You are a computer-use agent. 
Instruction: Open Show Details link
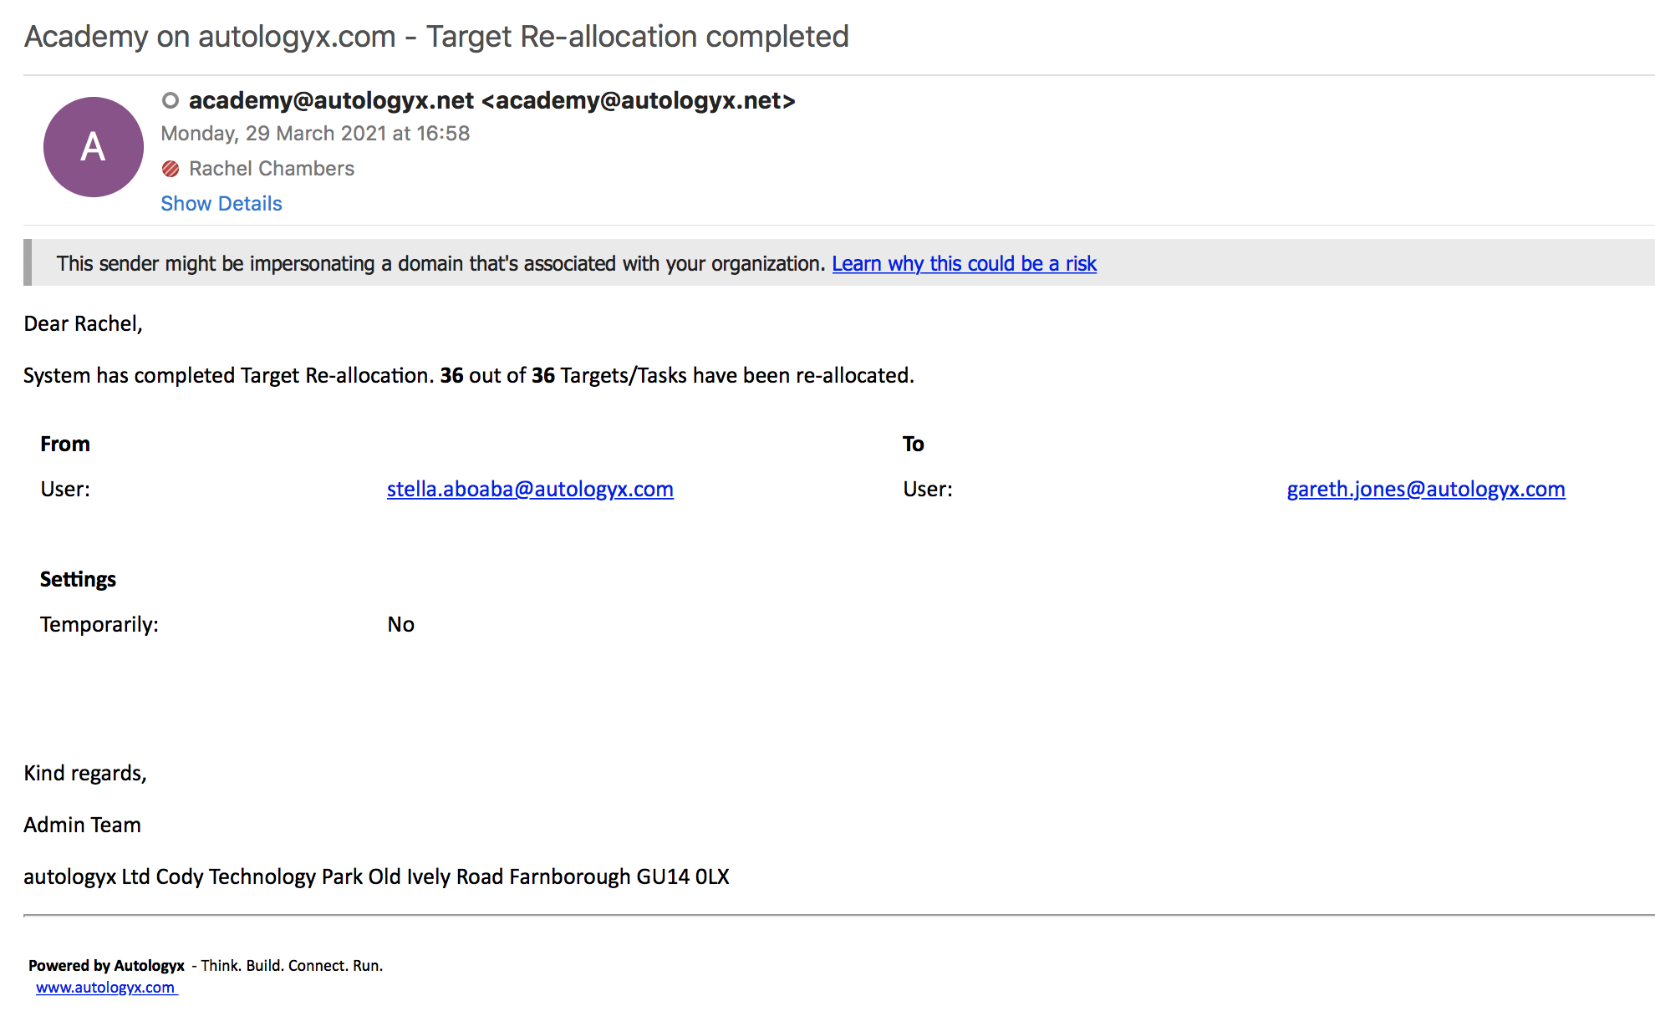(x=222, y=204)
